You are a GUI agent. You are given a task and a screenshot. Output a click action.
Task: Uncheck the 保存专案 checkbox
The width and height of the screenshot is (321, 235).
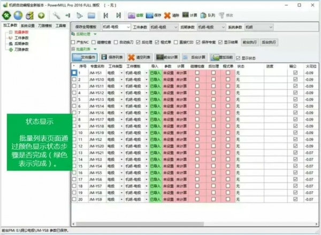(x=198, y=42)
